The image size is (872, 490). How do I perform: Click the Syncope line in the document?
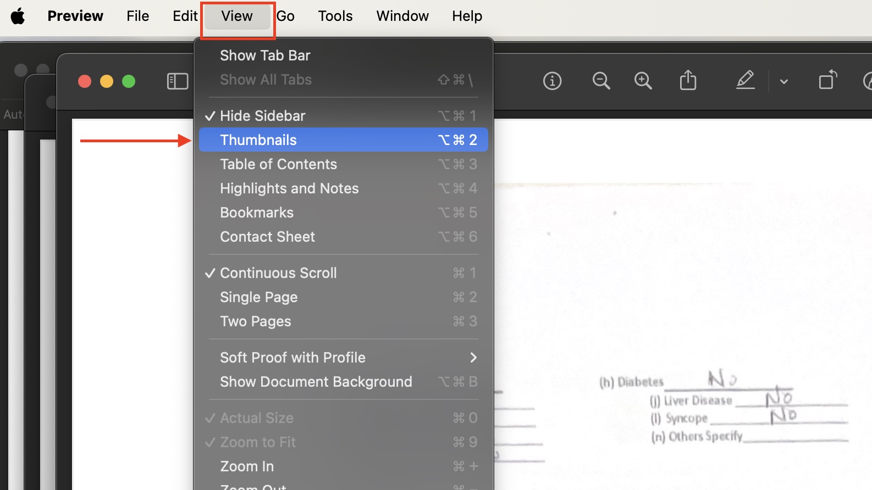[x=748, y=417]
